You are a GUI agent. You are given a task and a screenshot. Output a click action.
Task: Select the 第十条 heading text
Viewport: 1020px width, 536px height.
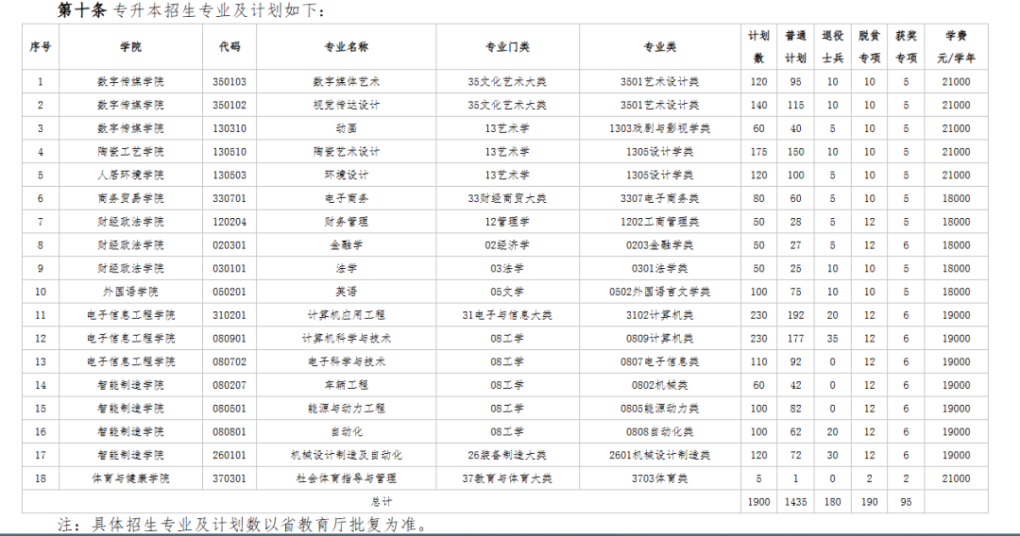tap(81, 10)
